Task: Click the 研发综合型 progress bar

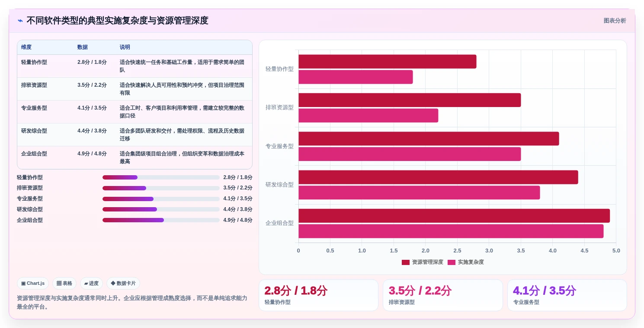Action: (x=161, y=209)
